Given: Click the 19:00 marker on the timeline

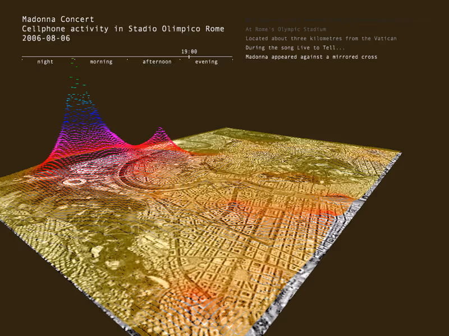Looking at the screenshot, I should [189, 52].
